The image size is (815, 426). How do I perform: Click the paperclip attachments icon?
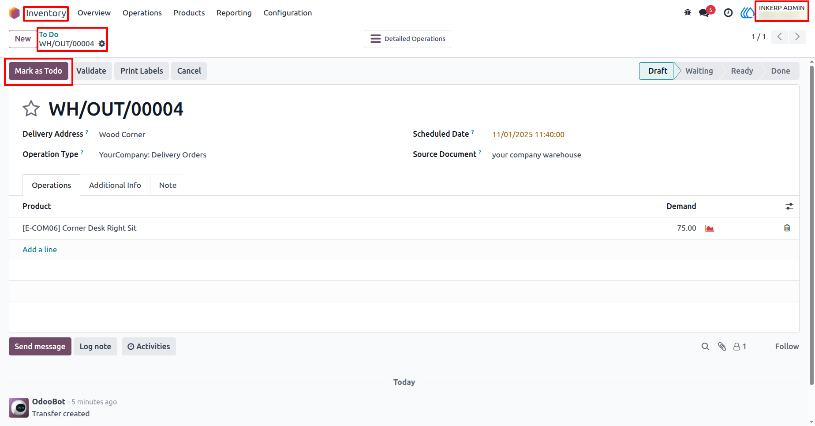click(722, 347)
